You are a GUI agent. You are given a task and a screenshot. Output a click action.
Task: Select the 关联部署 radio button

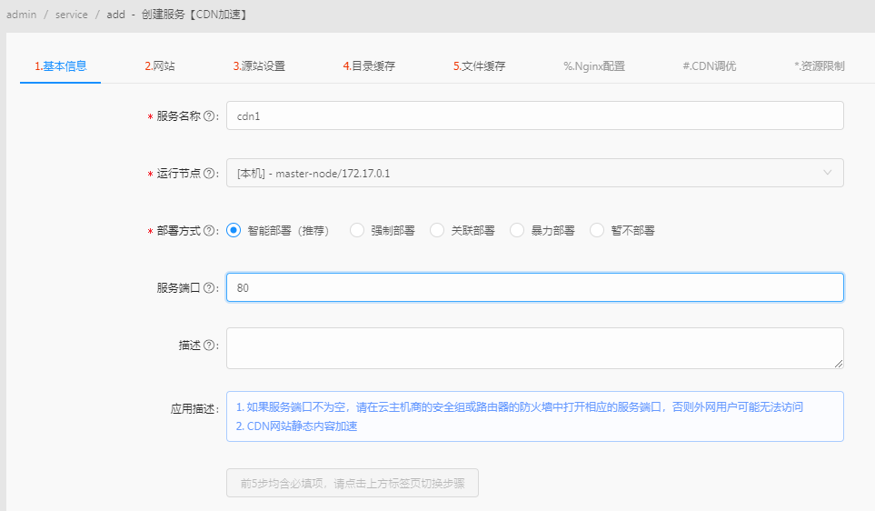(x=437, y=231)
